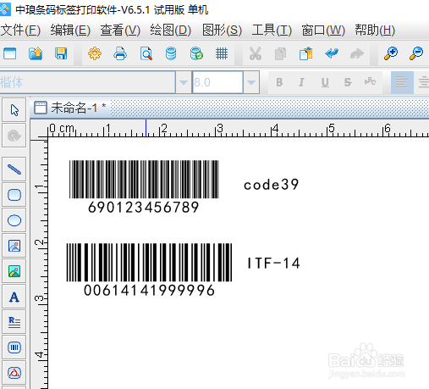Select the ellipse drawing tool
This screenshot has width=429, height=389.
14,220
